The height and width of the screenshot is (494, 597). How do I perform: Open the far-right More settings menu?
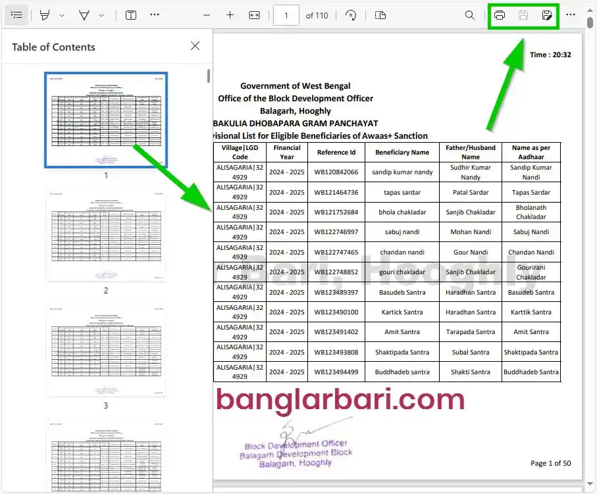click(x=570, y=14)
